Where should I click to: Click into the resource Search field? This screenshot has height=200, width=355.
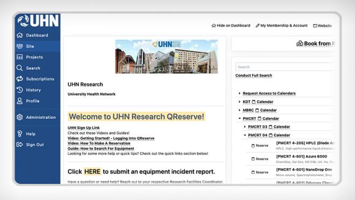click(285, 67)
